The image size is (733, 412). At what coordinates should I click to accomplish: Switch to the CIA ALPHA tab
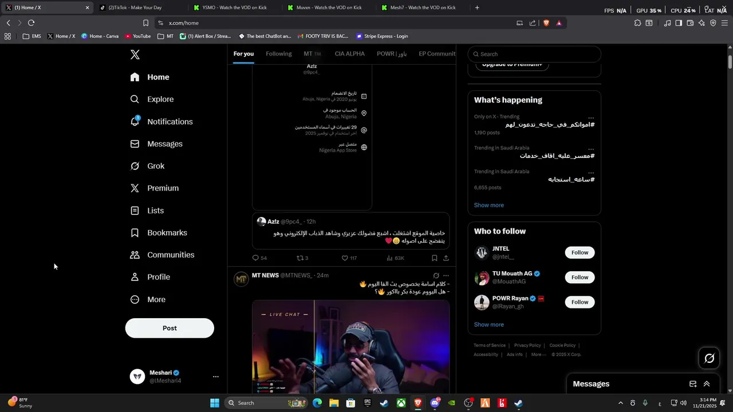pyautogui.click(x=350, y=54)
